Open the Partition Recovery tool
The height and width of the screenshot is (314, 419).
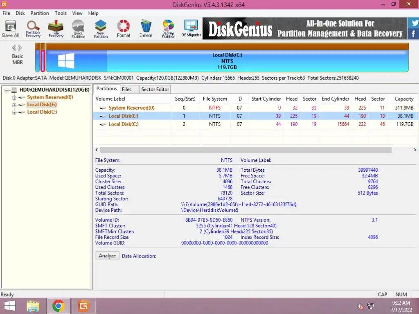[33, 29]
